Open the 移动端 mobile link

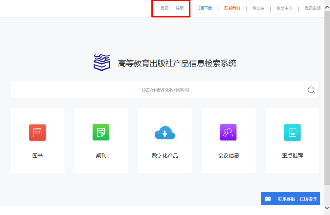[x=258, y=8]
